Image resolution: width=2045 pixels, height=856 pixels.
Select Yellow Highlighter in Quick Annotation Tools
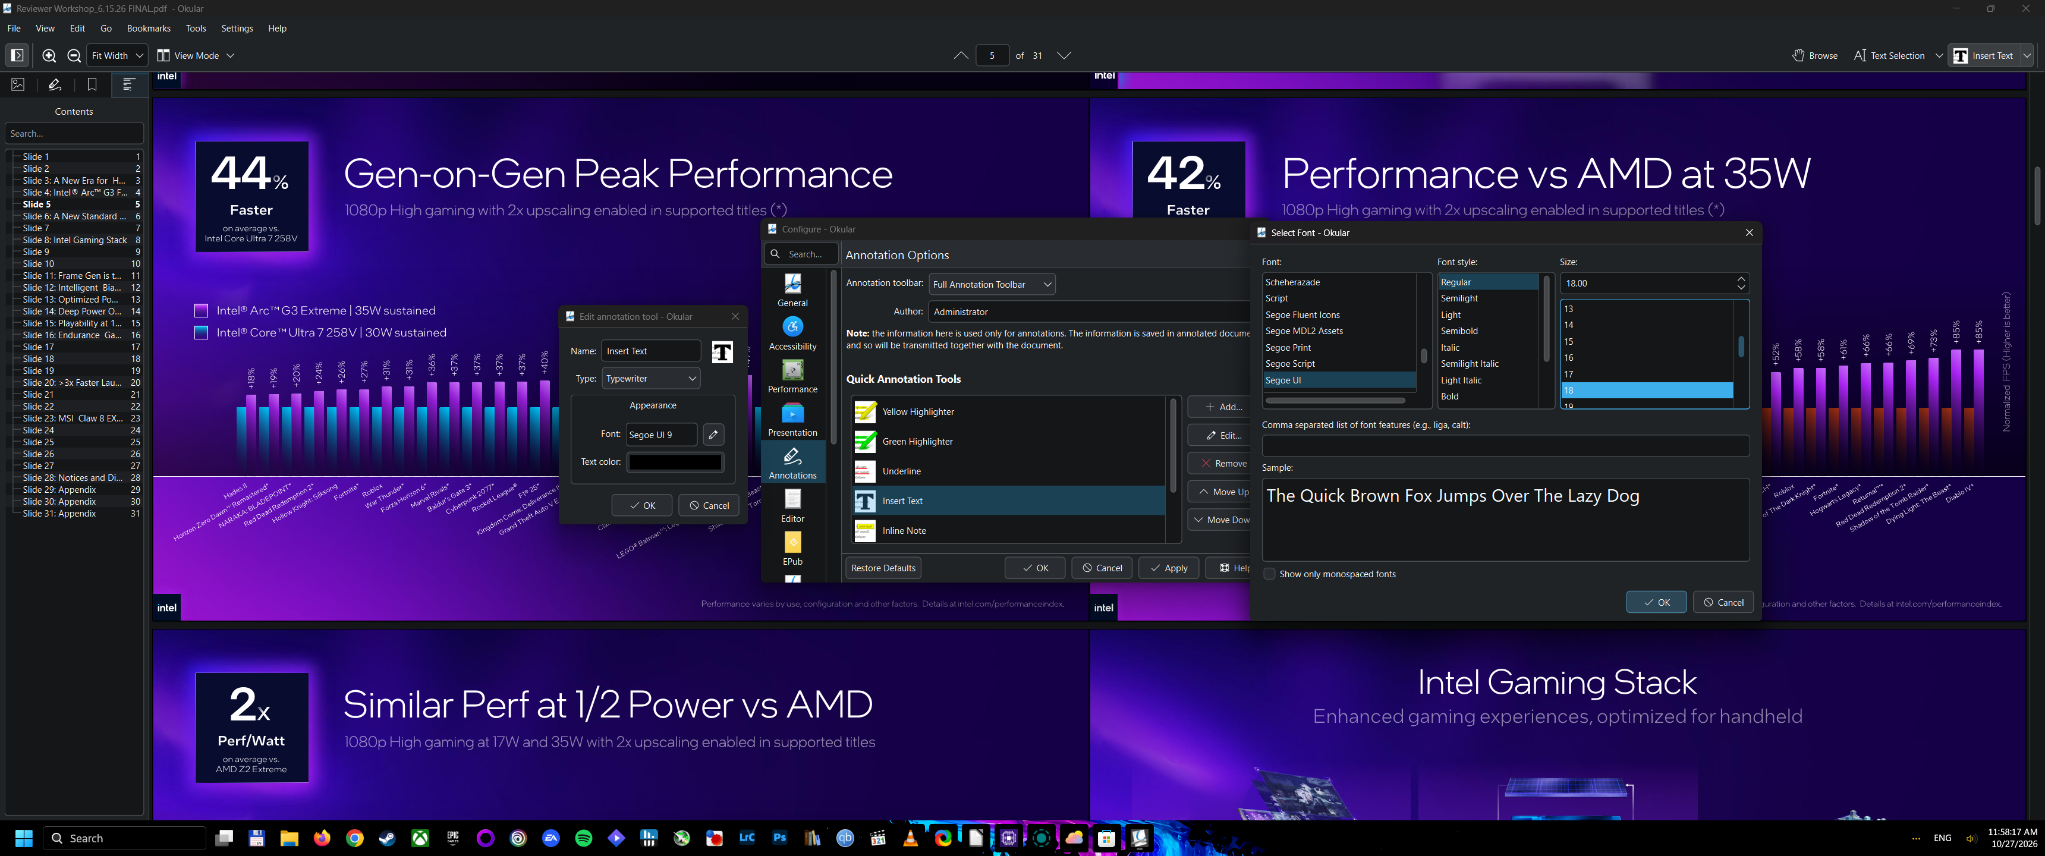click(x=1008, y=411)
